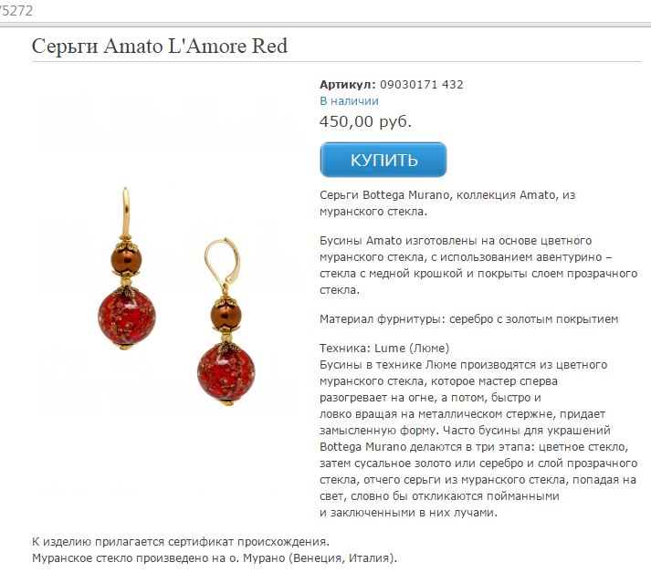The width and height of the screenshot is (651, 573).
Task: Click the 450,00 руб. price
Action: (365, 121)
